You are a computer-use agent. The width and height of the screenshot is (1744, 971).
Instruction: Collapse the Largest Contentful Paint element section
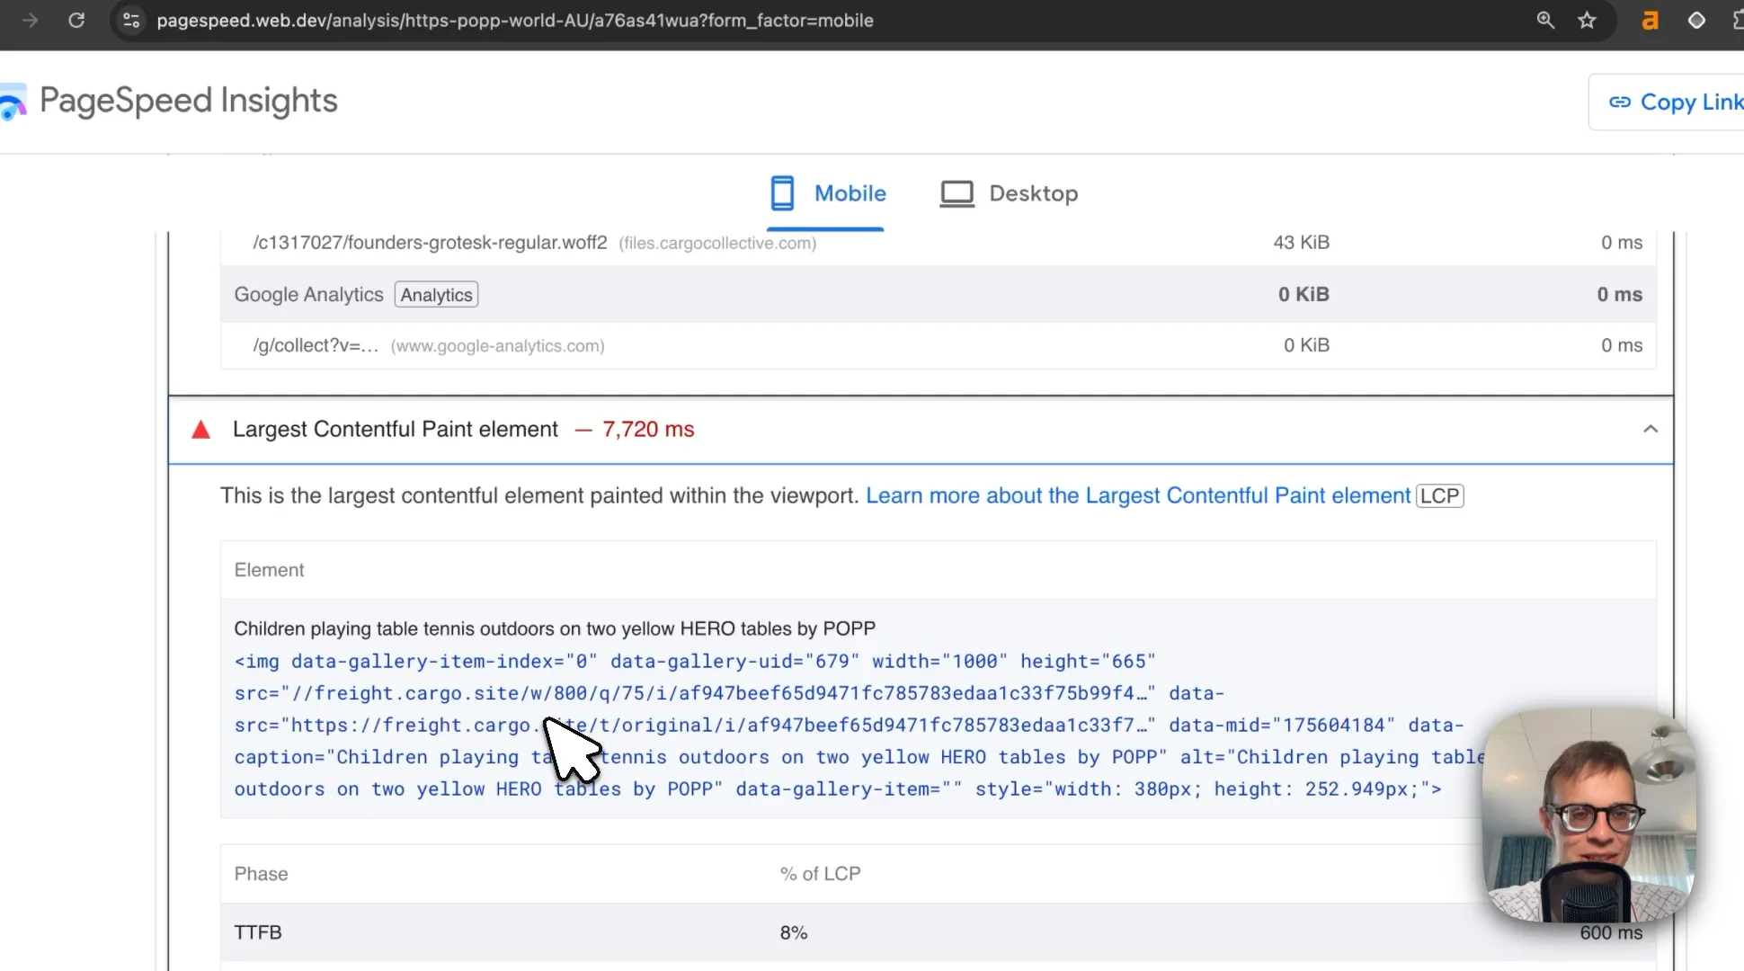click(1650, 429)
